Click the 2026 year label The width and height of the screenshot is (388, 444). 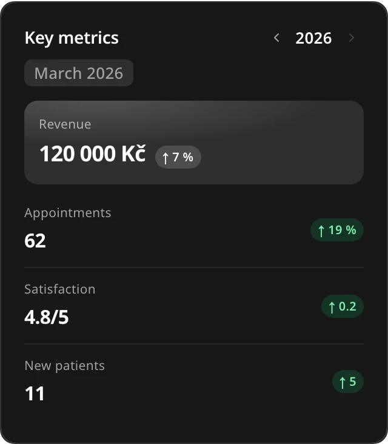click(313, 38)
